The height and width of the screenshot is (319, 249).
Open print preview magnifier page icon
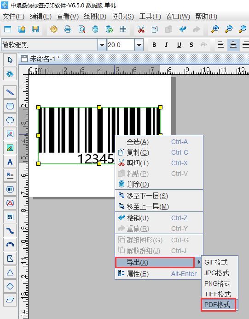click(x=81, y=29)
